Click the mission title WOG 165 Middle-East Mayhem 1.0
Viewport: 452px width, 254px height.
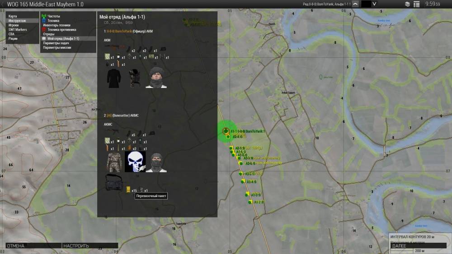45,5
